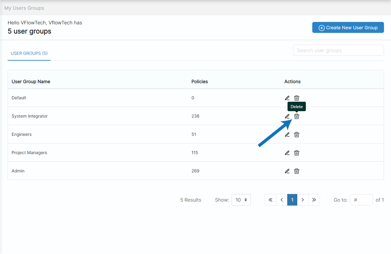Go to the next page
This screenshot has width=391, height=254.
[303, 200]
